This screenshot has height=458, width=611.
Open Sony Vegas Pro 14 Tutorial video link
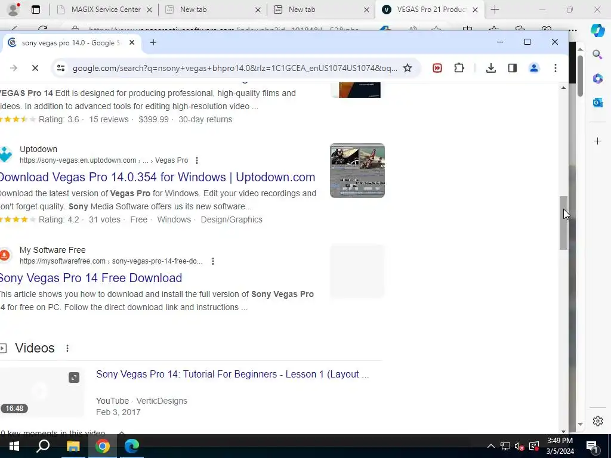pyautogui.click(x=232, y=375)
